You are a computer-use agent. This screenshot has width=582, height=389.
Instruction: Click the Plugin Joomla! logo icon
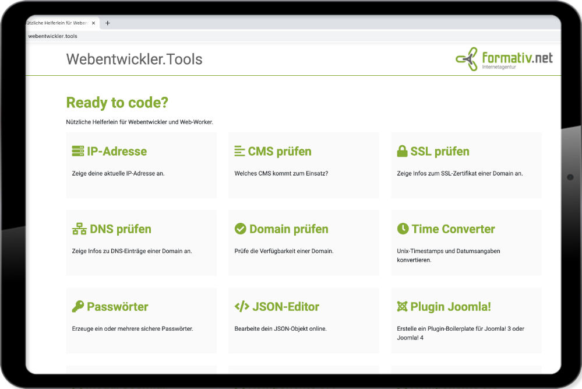point(402,306)
